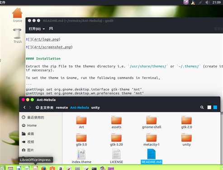The height and width of the screenshot is (170, 223).
Task: Click the Art/logo.png link in gedit
Action: (46, 39)
